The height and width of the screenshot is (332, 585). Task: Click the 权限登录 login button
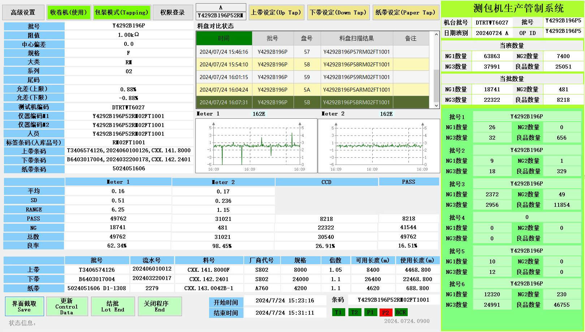[x=172, y=12]
